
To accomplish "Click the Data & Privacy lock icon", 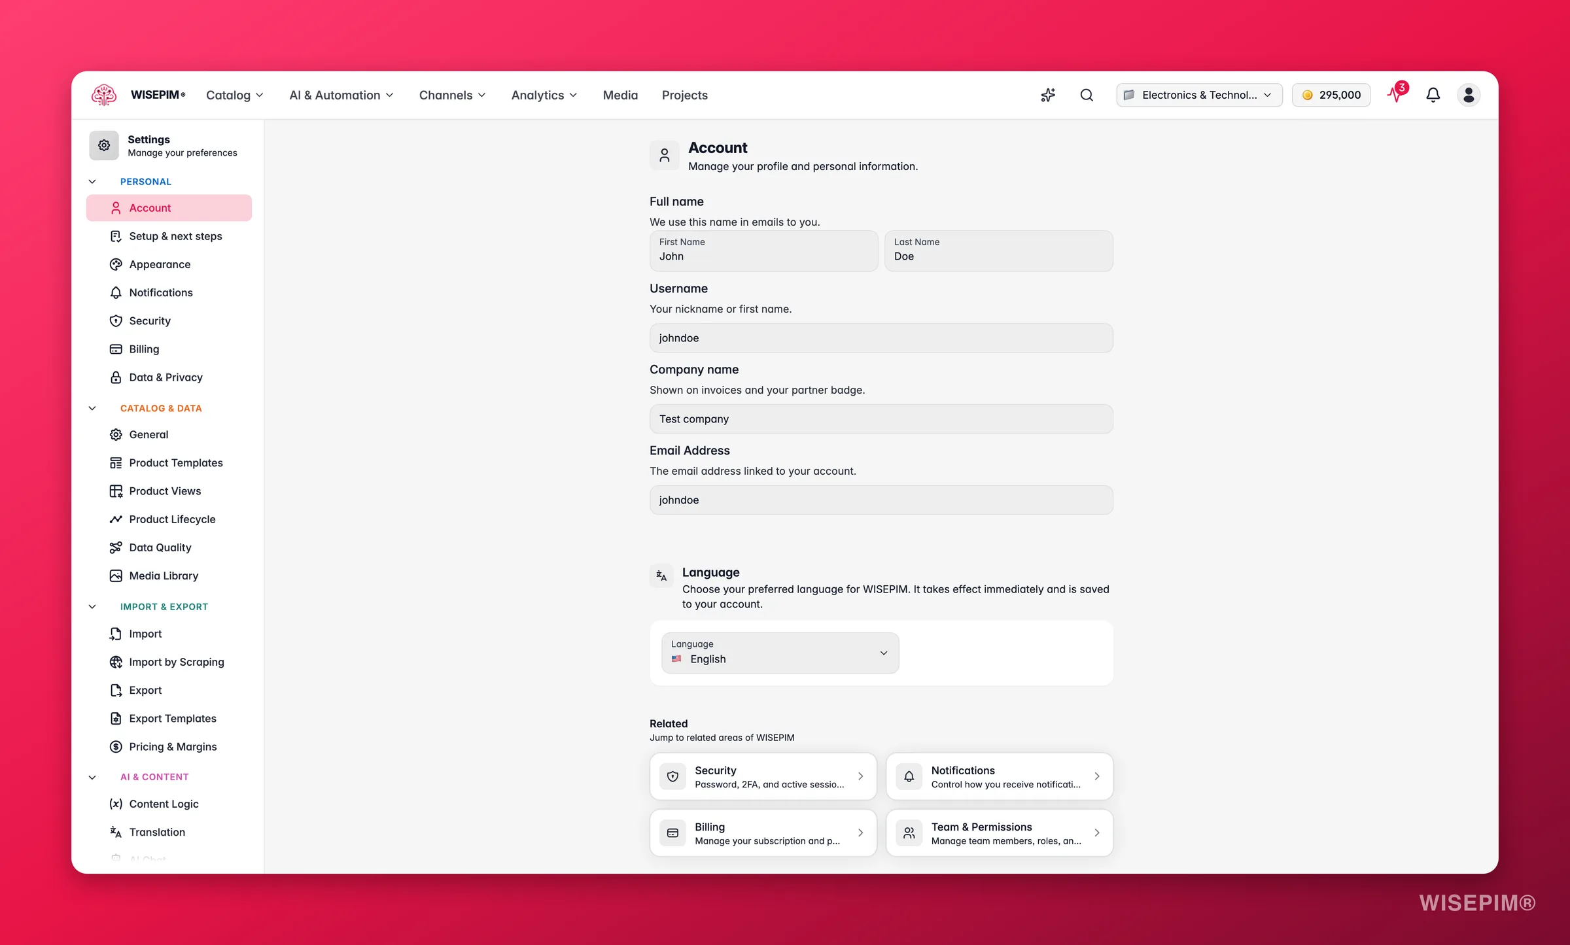I will (x=116, y=377).
